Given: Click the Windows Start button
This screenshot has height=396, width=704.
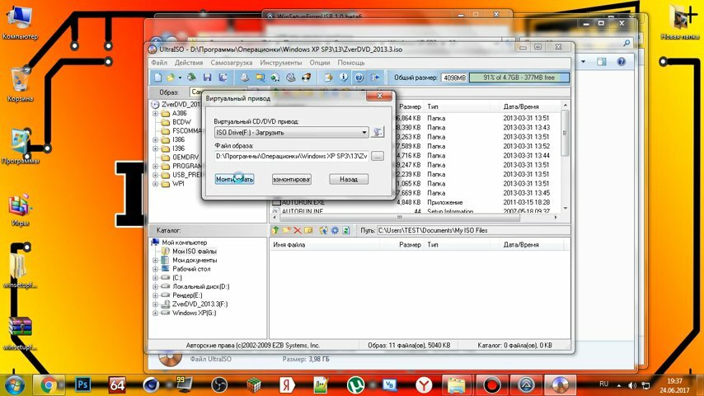Looking at the screenshot, I should pos(13,385).
